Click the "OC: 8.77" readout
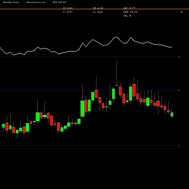 (129, 8)
